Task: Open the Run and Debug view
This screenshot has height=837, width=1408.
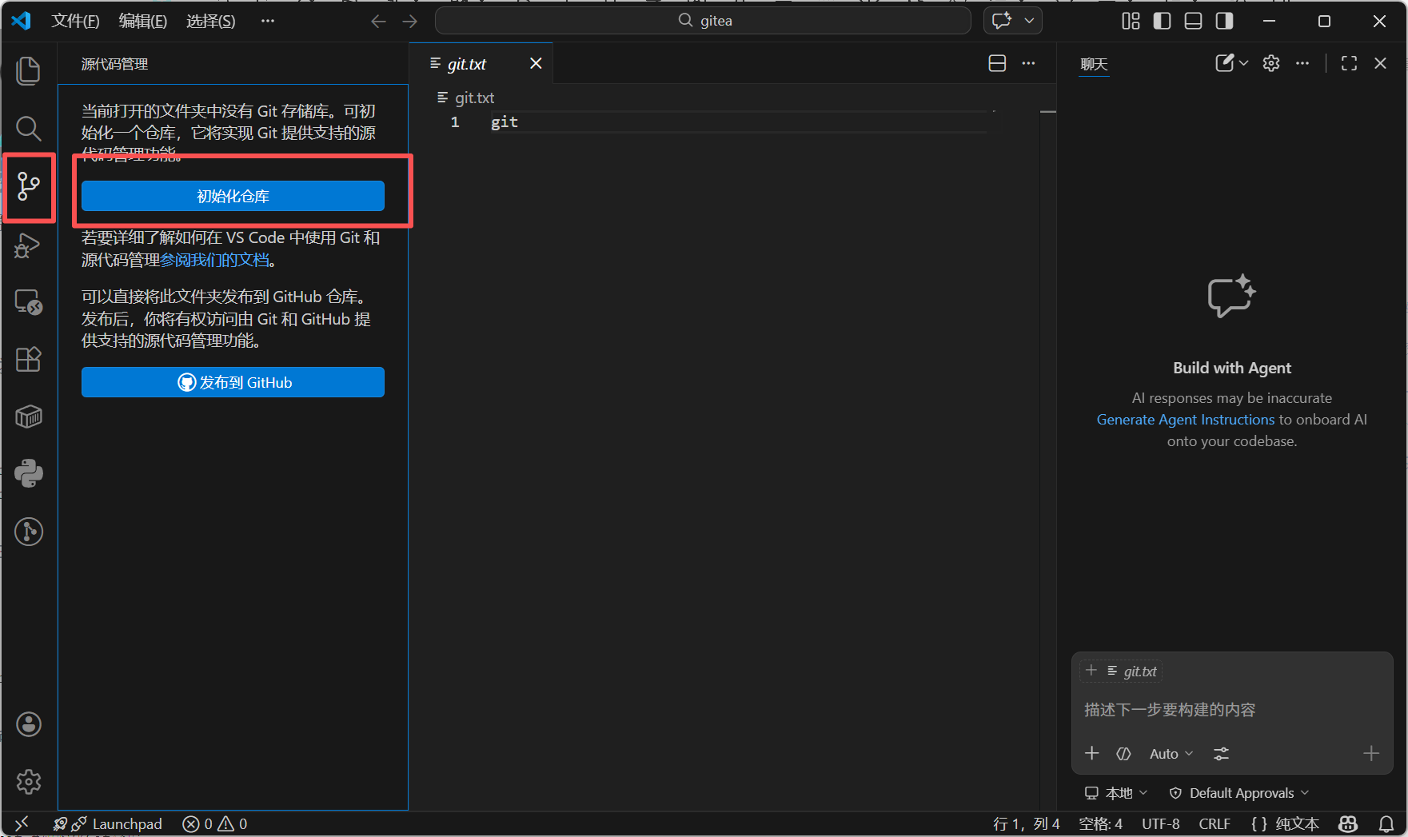Action: pyautogui.click(x=29, y=245)
